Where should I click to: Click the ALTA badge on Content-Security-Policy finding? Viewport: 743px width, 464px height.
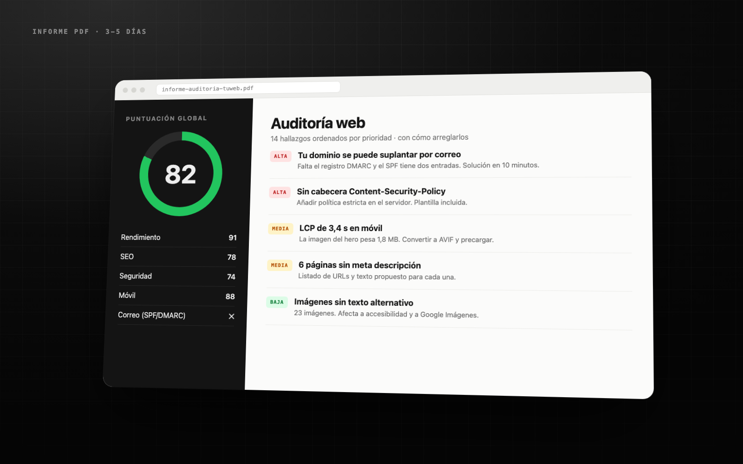[280, 193]
